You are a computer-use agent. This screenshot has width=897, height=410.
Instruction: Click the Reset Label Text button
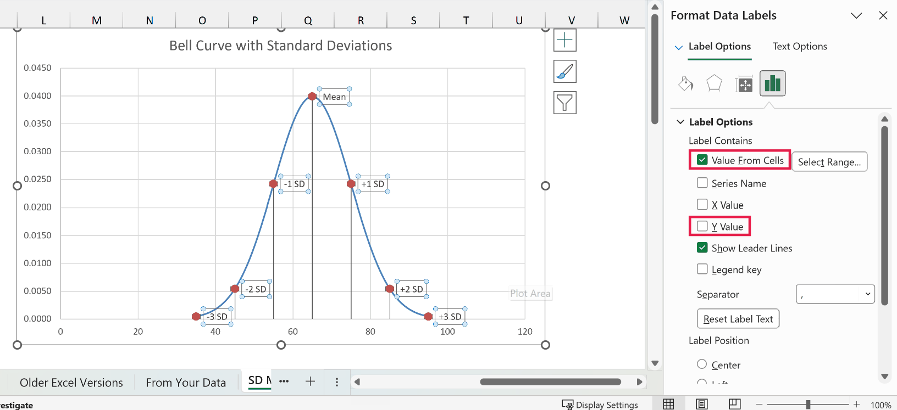tap(738, 319)
